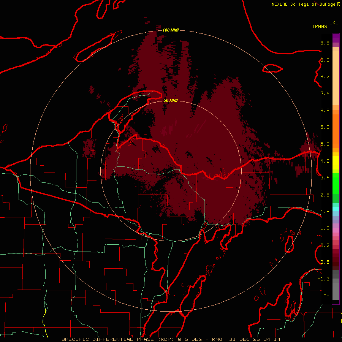Click the 9.0 value on the color scale
The width and height of the screenshot is (342, 342).
(x=325, y=60)
